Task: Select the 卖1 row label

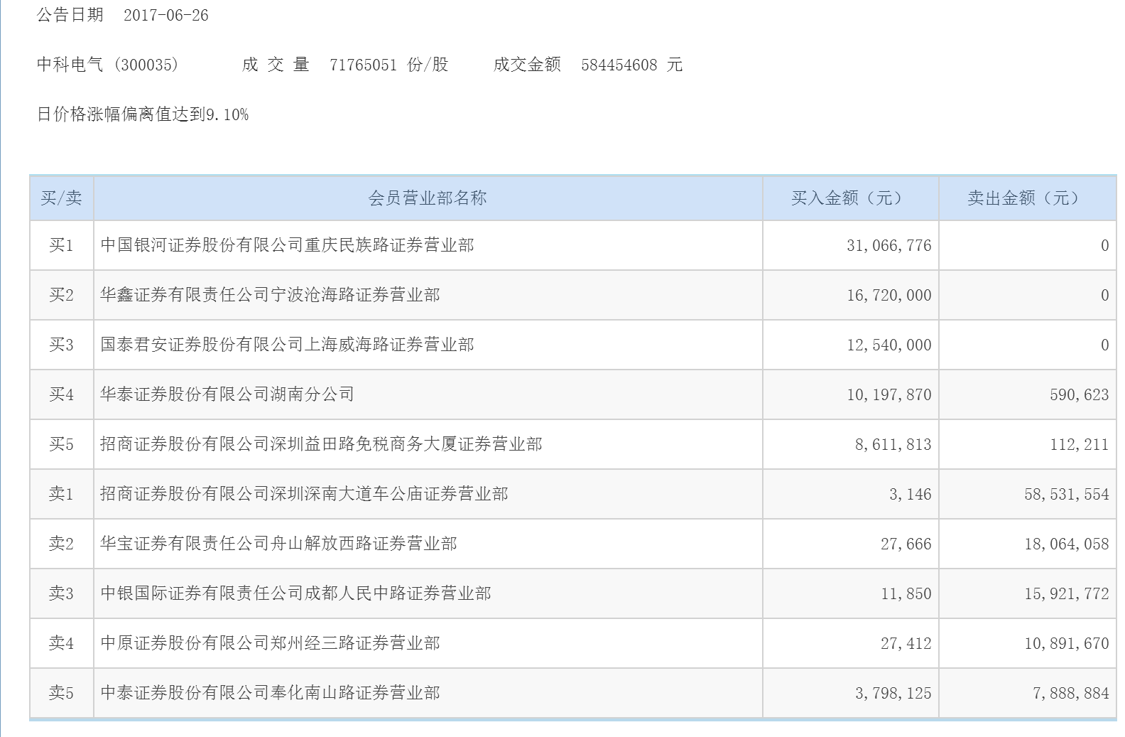Action: coord(61,494)
